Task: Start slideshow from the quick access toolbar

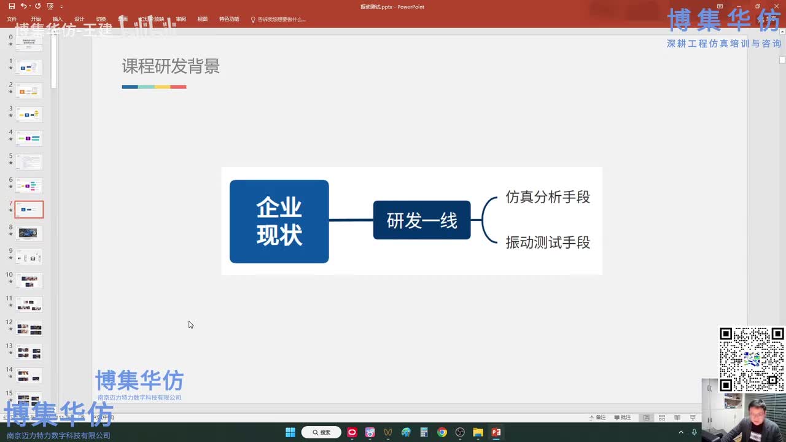Action: pyautogui.click(x=50, y=6)
